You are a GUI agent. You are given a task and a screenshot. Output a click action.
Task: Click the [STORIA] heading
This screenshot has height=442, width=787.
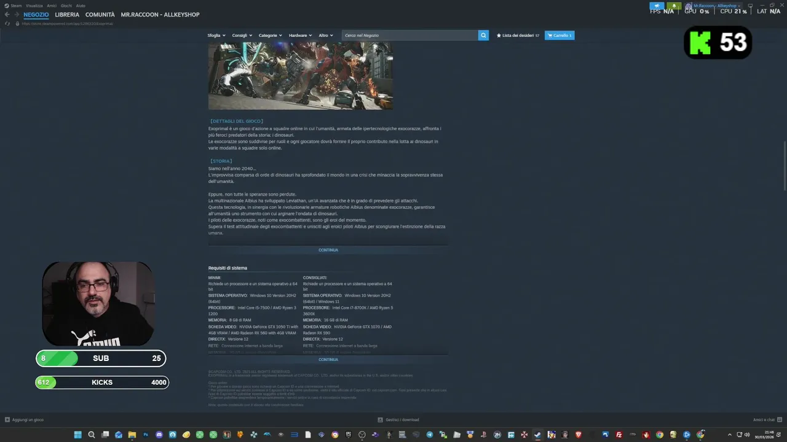coord(221,161)
